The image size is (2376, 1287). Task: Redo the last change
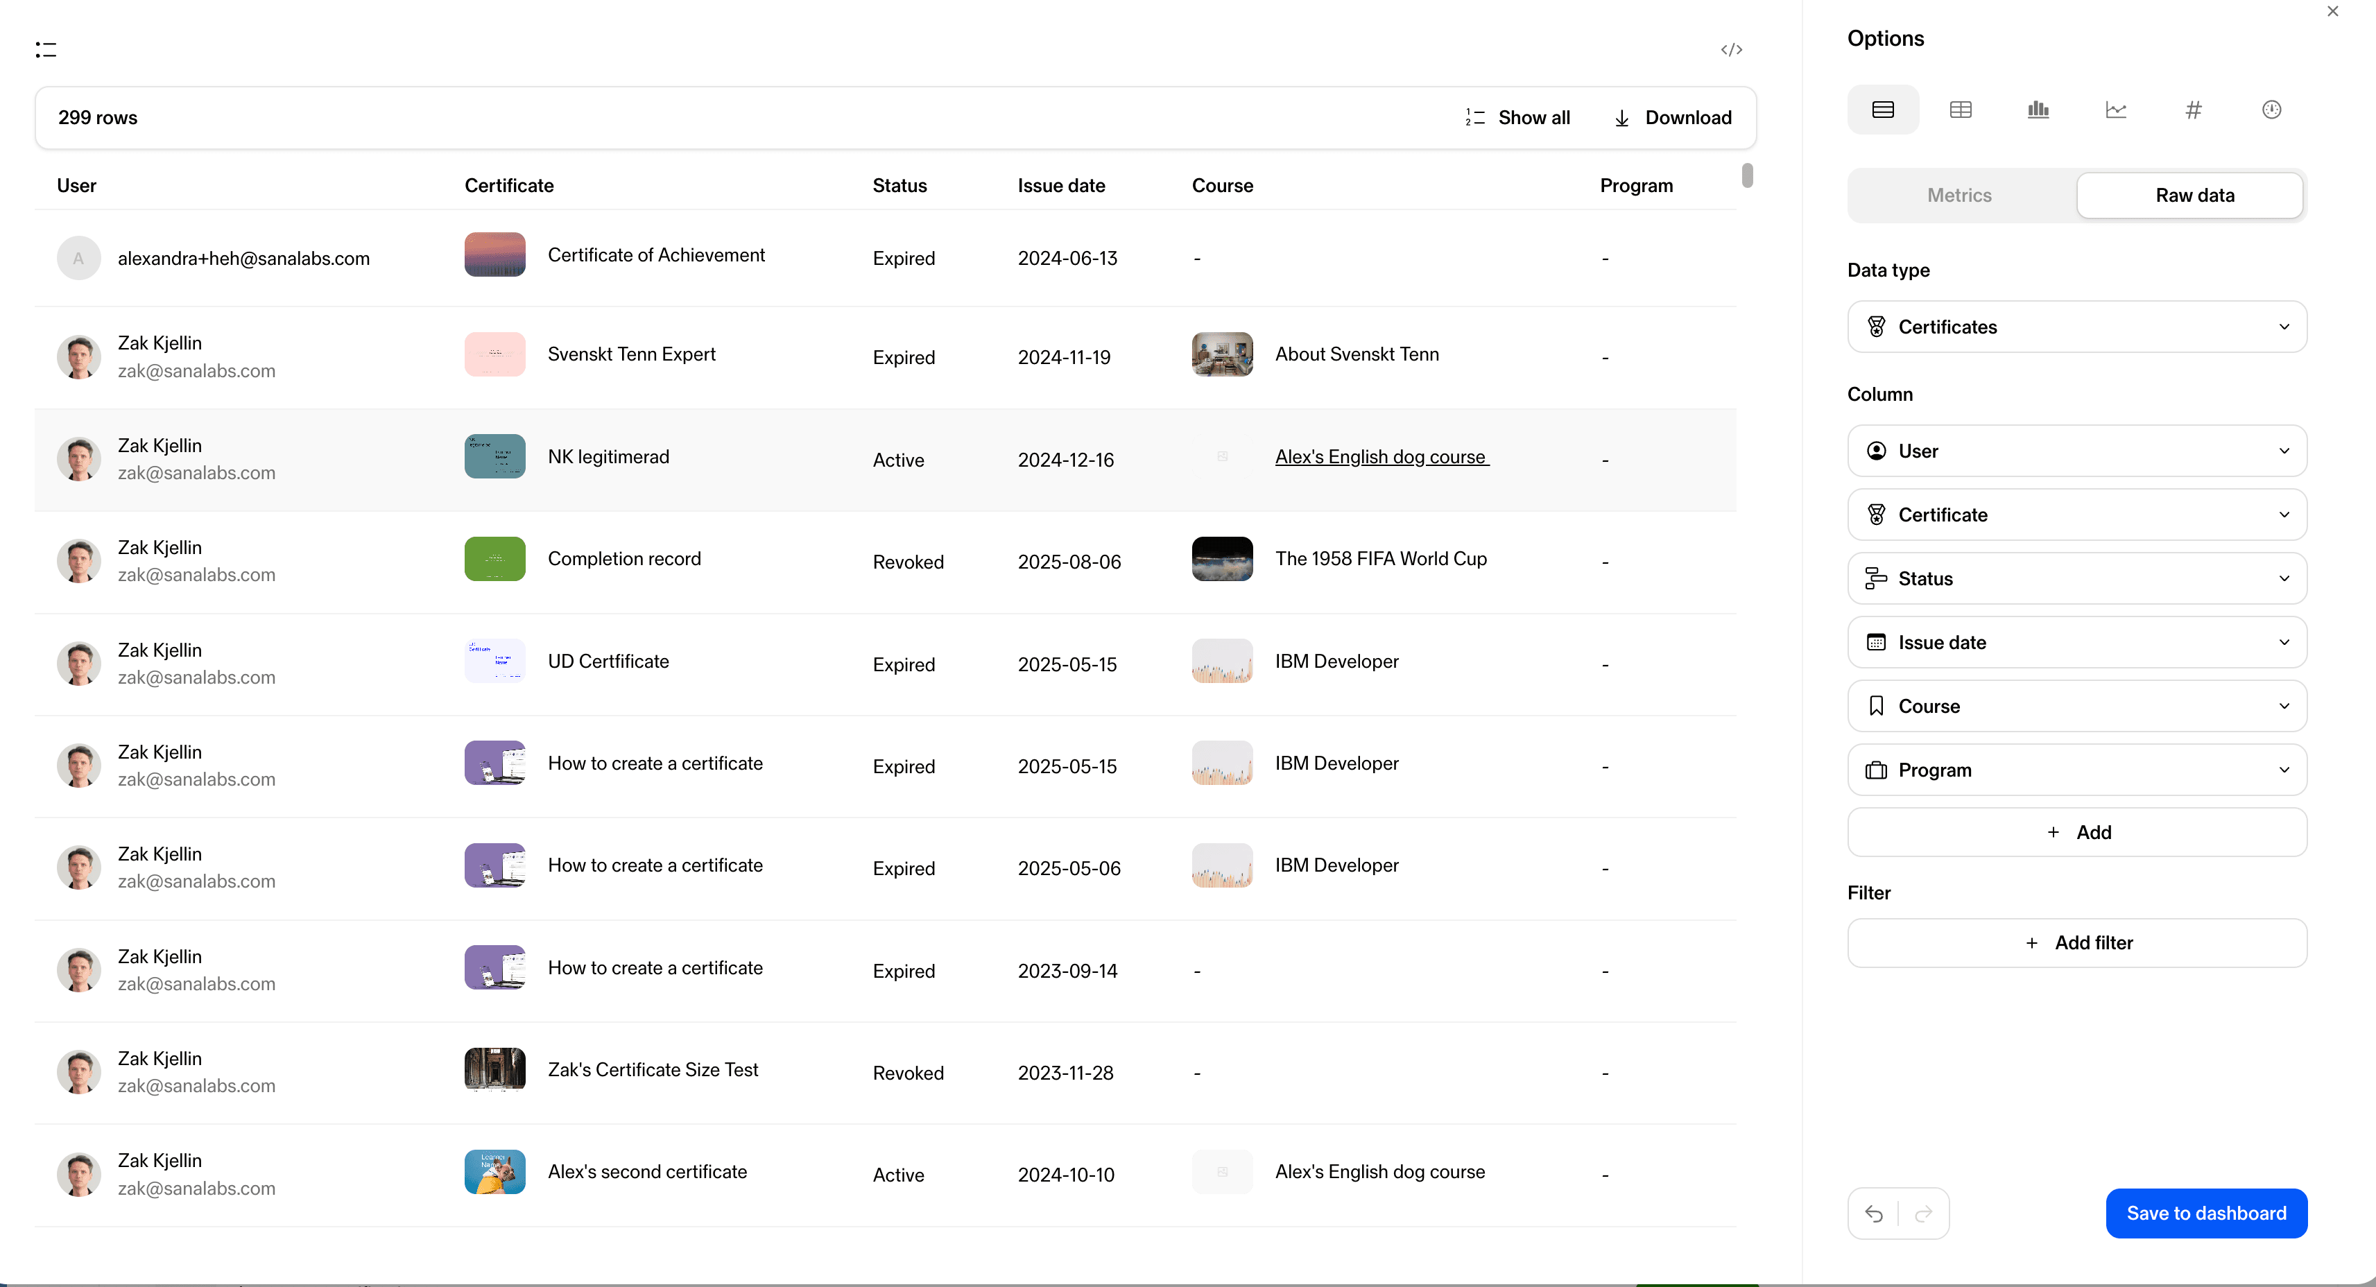pyautogui.click(x=1923, y=1213)
